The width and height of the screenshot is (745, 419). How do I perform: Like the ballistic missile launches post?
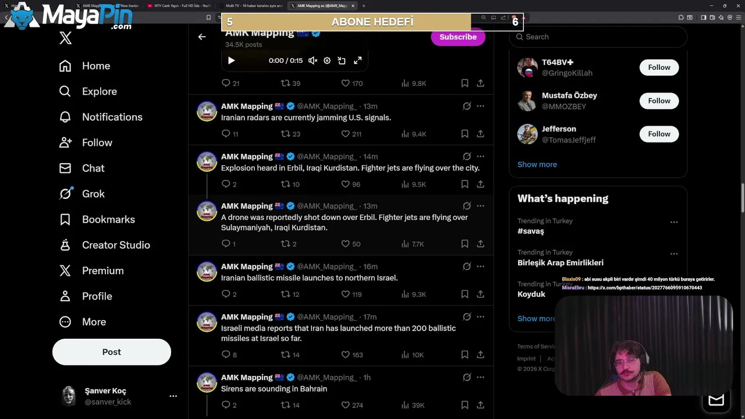pyautogui.click(x=352, y=294)
